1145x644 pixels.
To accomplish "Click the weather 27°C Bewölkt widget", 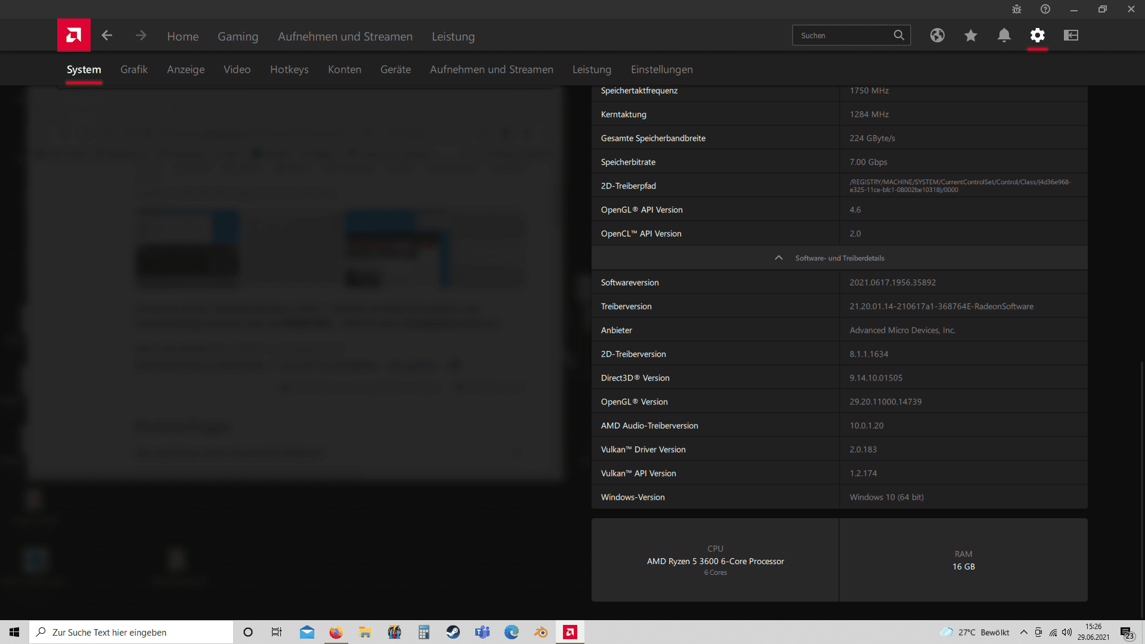I will point(975,632).
